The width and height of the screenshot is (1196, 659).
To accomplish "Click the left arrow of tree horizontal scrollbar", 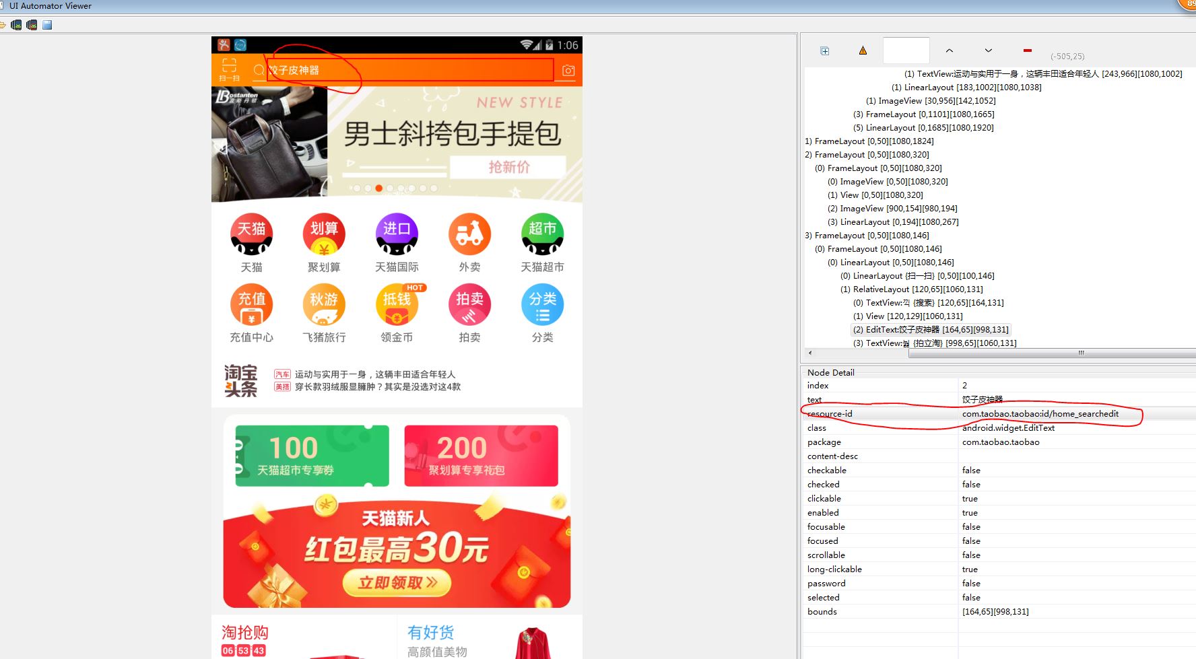I will 810,353.
